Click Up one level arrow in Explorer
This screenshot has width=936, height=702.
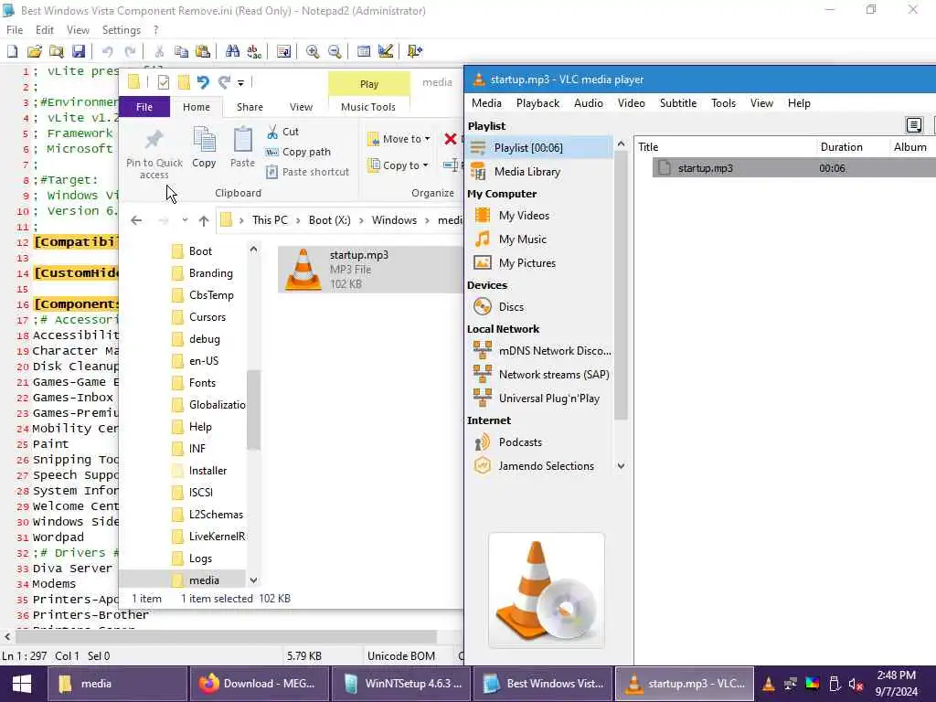[204, 220]
